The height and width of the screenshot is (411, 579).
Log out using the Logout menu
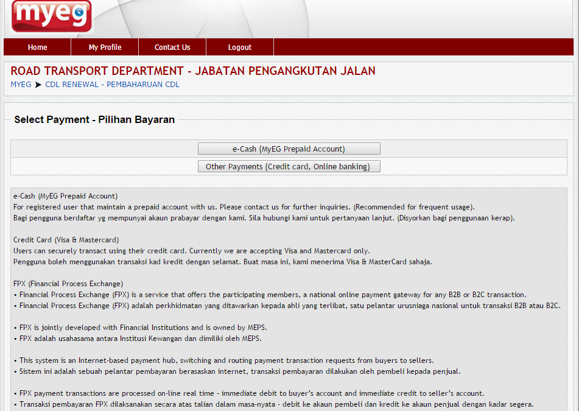[x=240, y=47]
